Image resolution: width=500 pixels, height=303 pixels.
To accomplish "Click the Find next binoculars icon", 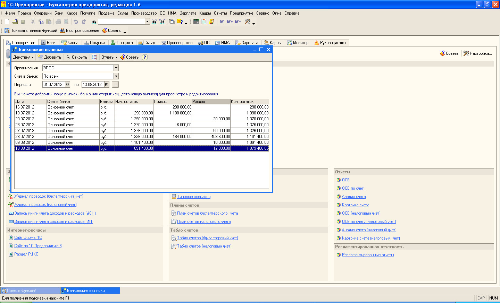I will pyautogui.click(x=154, y=21).
